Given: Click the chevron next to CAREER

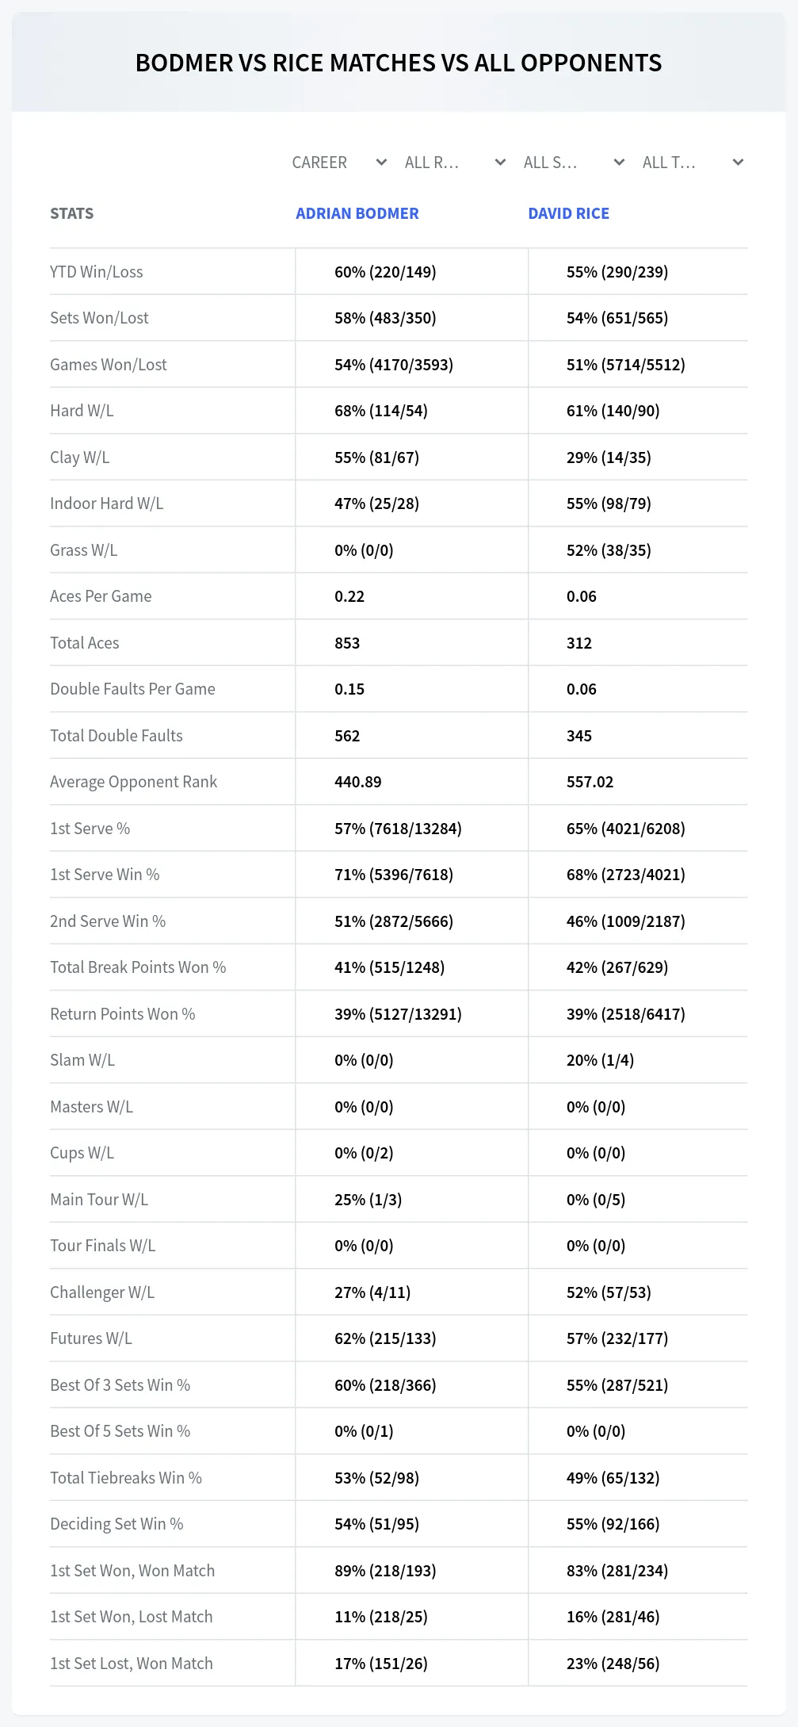Looking at the screenshot, I should [x=381, y=163].
